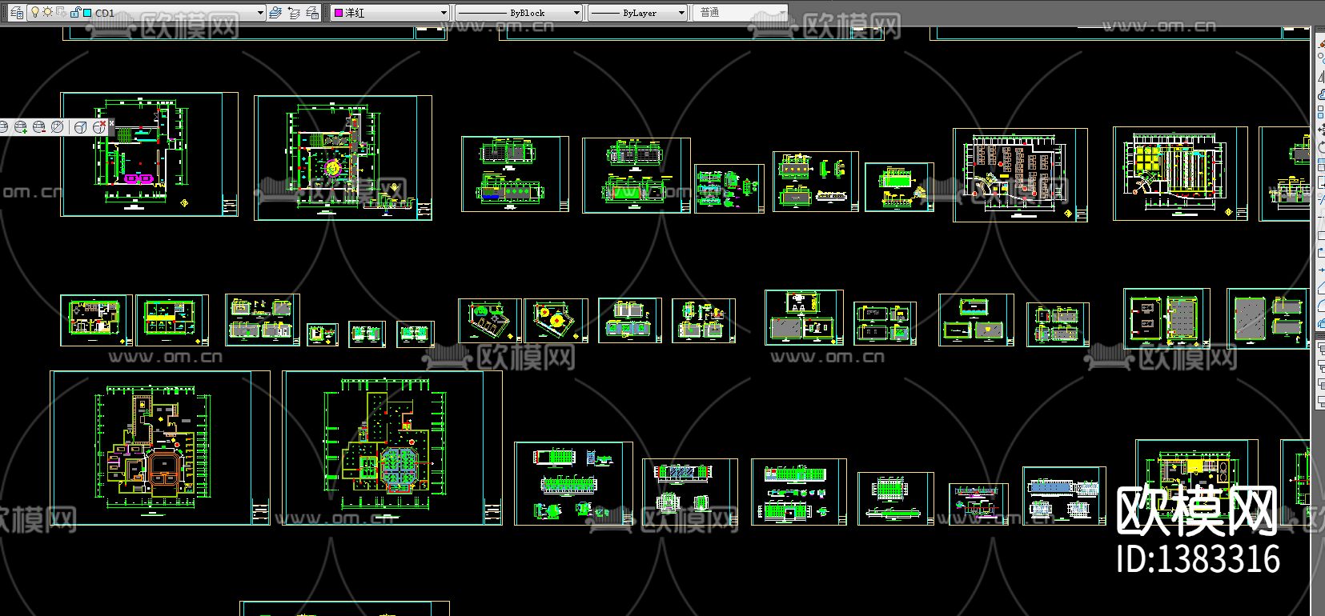Viewport: 1325px width, 616px height.
Task: Select the Array tool on right toolbar
Action: [x=1321, y=111]
